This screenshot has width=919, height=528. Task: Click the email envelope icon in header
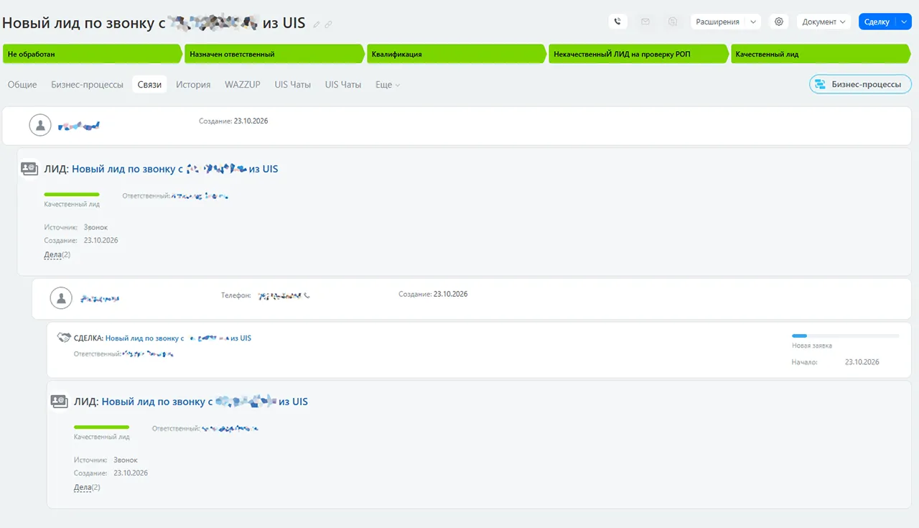click(645, 22)
